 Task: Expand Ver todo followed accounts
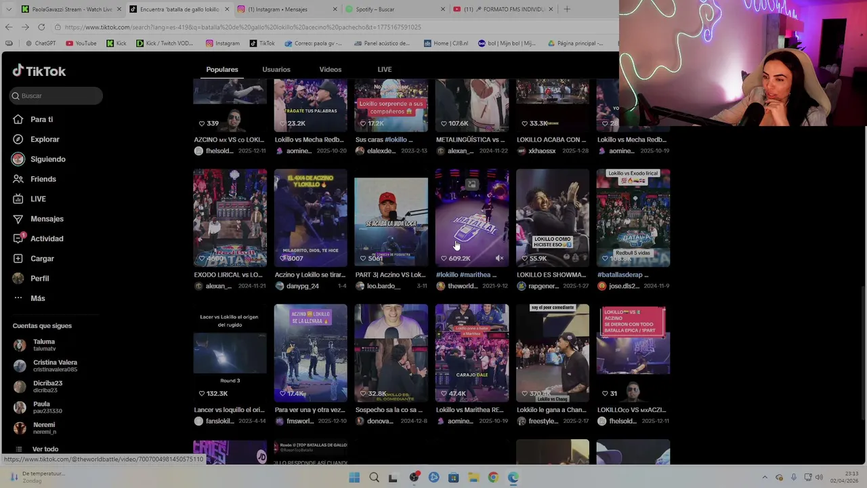point(45,449)
